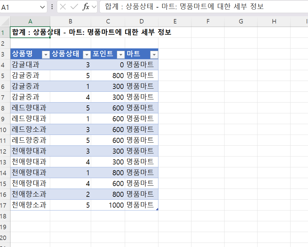The width and height of the screenshot is (308, 247).
Task: Open the 마트 column filter dropdown
Action: 154,55
